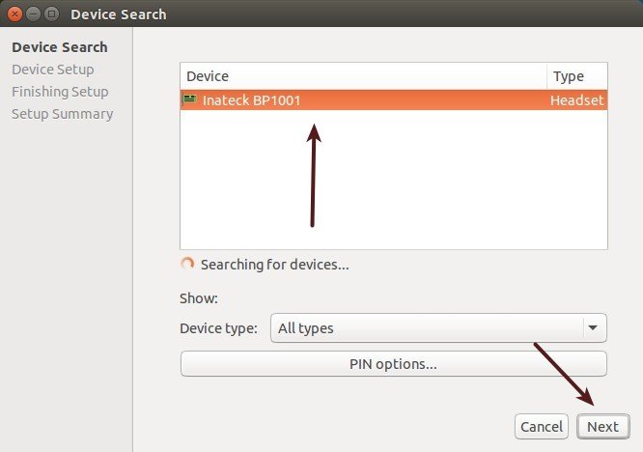Viewport: 643px width, 452px height.
Task: Go to Finishing Setup step in sidebar
Action: [60, 92]
